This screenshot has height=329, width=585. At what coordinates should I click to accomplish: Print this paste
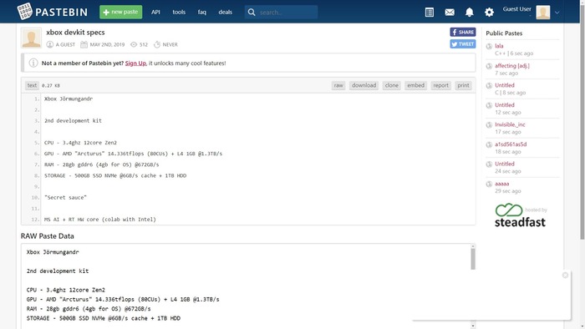tap(463, 85)
